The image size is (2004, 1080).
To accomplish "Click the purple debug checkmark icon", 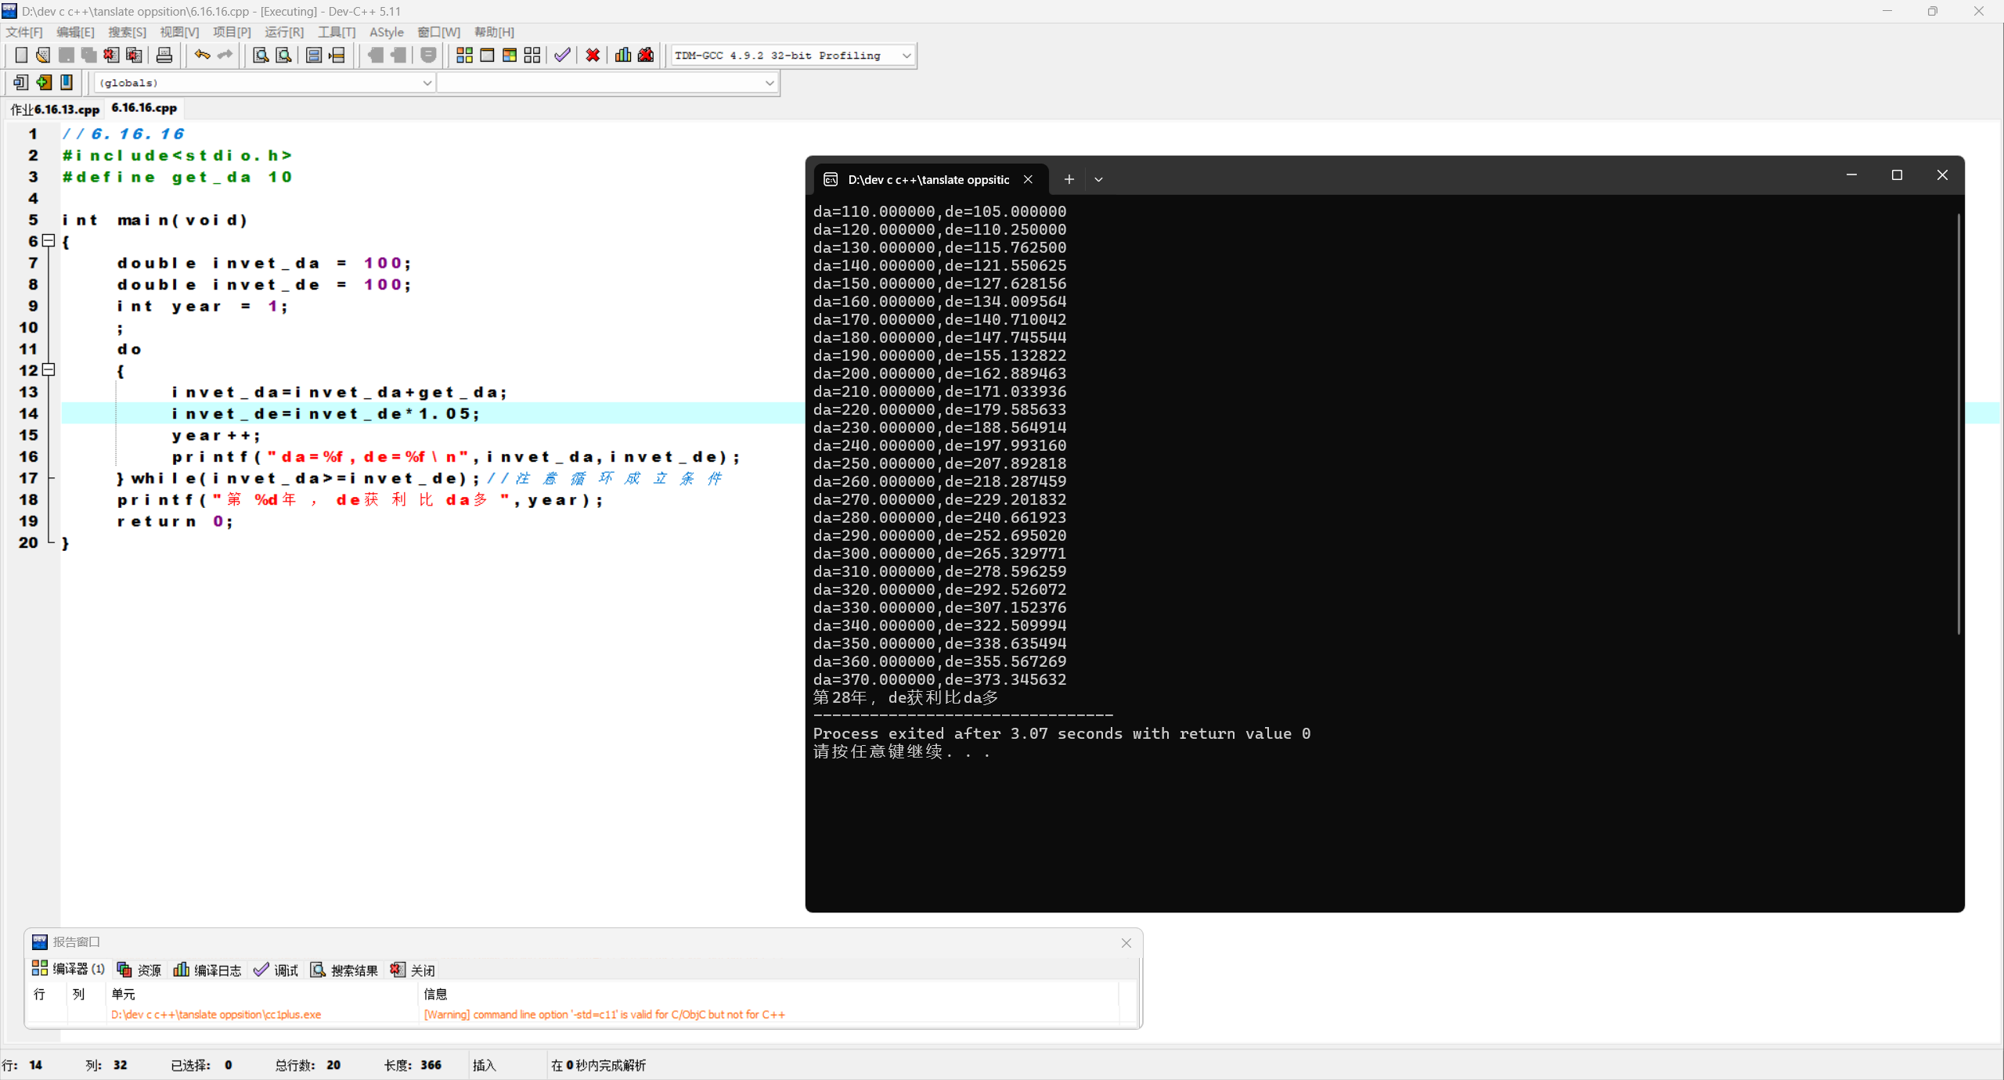I will click(562, 55).
